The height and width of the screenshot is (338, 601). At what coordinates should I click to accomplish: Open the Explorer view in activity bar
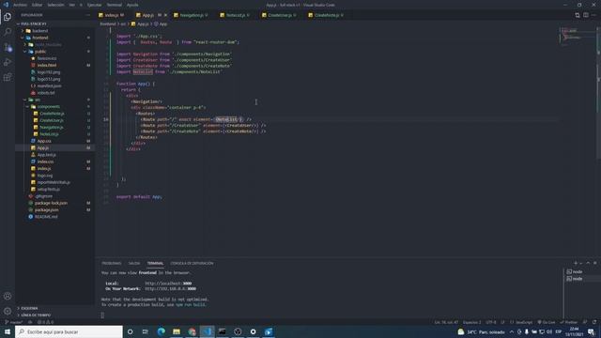[8, 17]
